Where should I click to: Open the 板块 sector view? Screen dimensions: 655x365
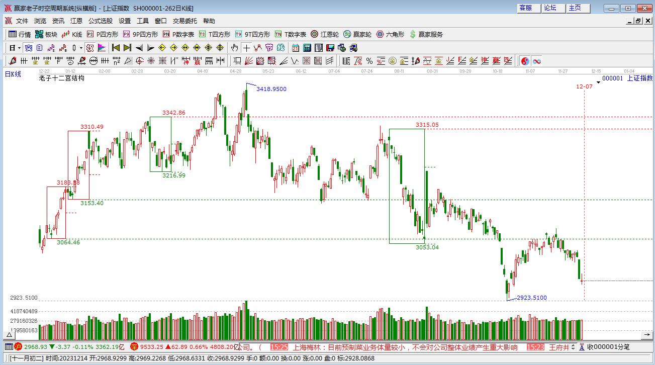(46, 34)
